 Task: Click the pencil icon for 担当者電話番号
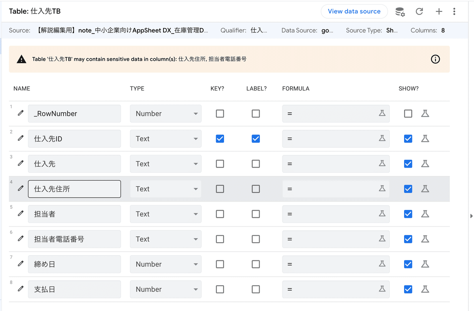[x=21, y=239]
